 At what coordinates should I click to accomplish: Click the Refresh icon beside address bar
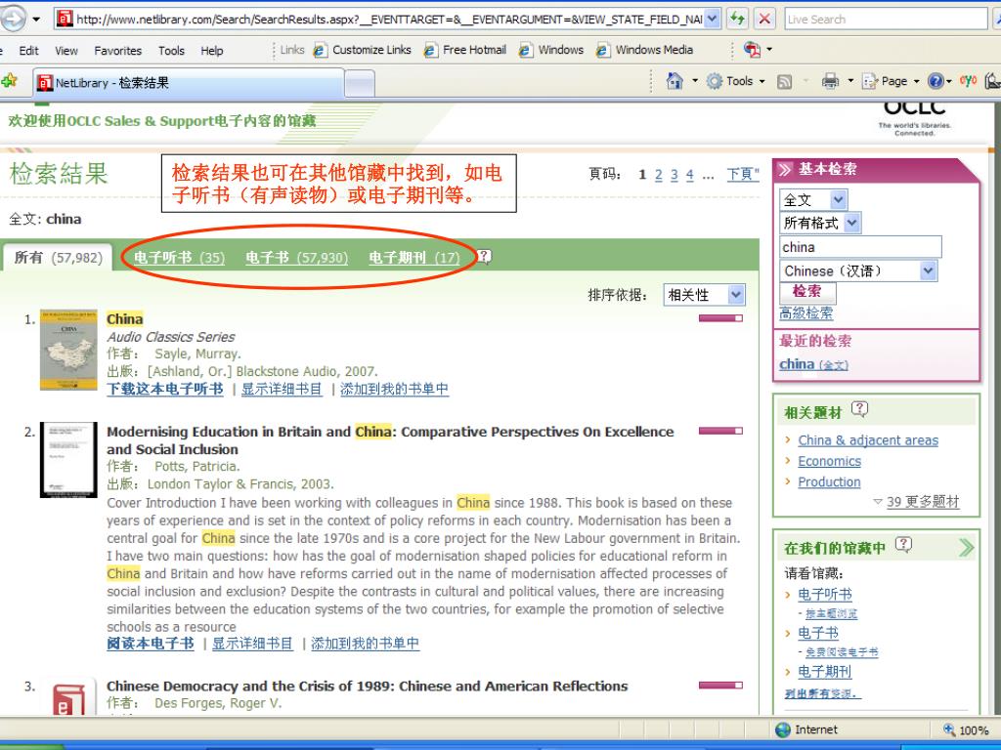click(x=738, y=19)
